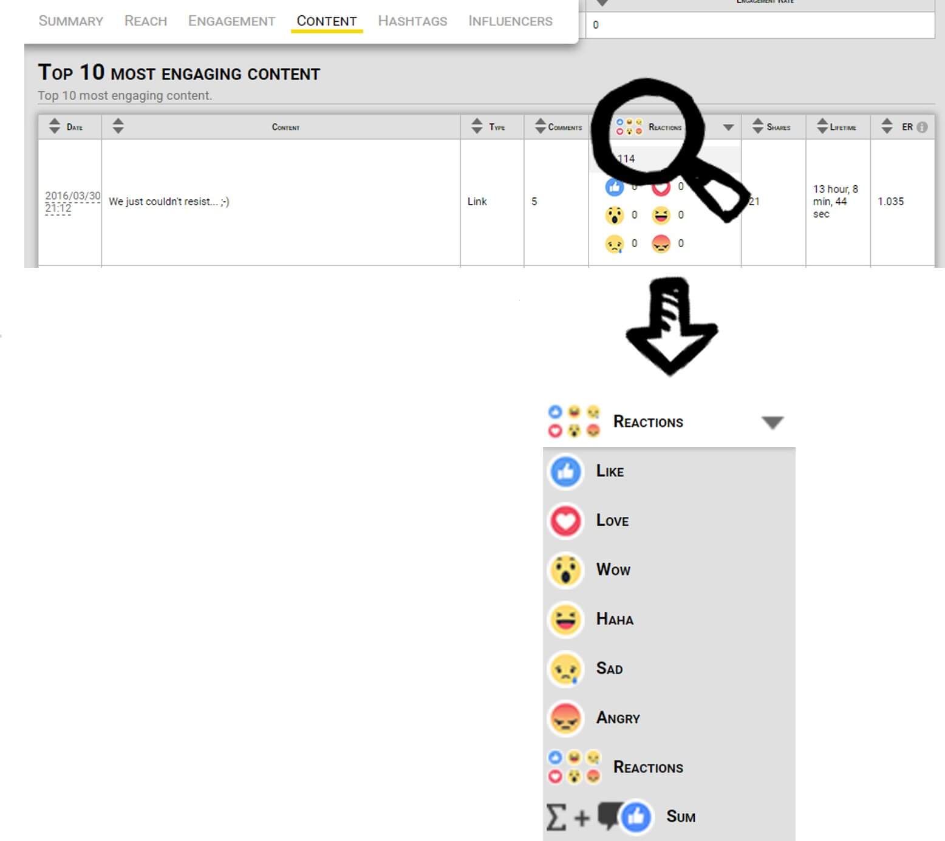Click ER value 1.035
Viewport: 945px width, 841px height.
[x=890, y=202]
